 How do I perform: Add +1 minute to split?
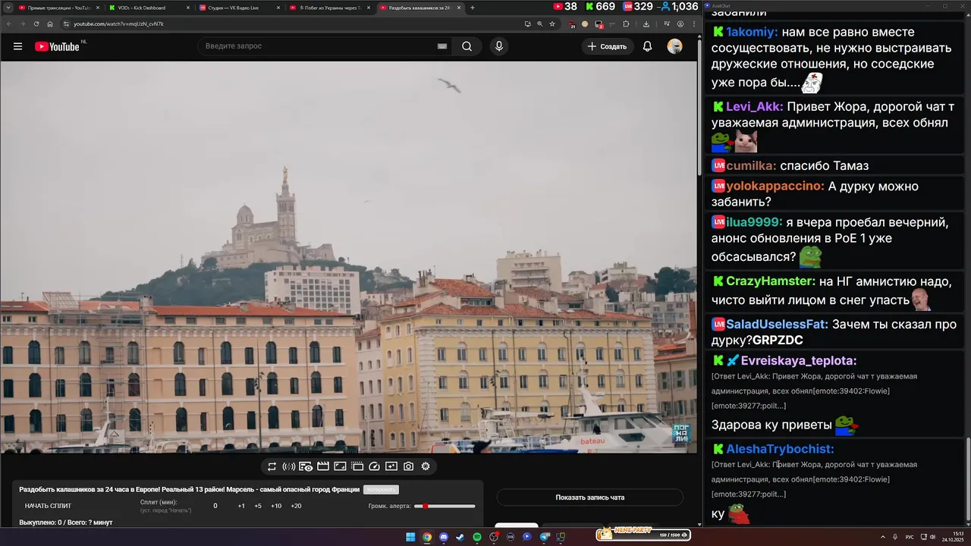click(241, 506)
